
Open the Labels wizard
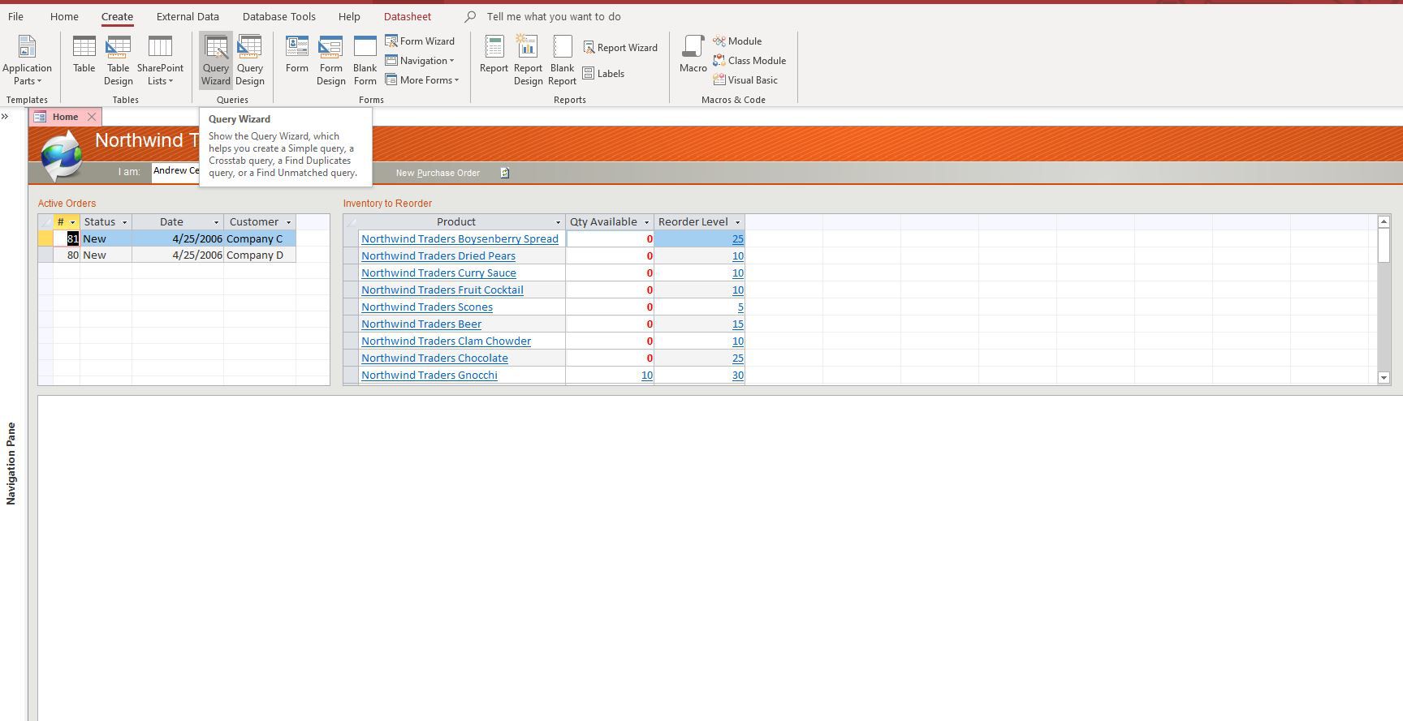point(603,74)
